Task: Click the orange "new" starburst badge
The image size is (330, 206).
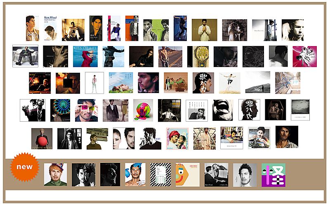Action: pos(24,167)
